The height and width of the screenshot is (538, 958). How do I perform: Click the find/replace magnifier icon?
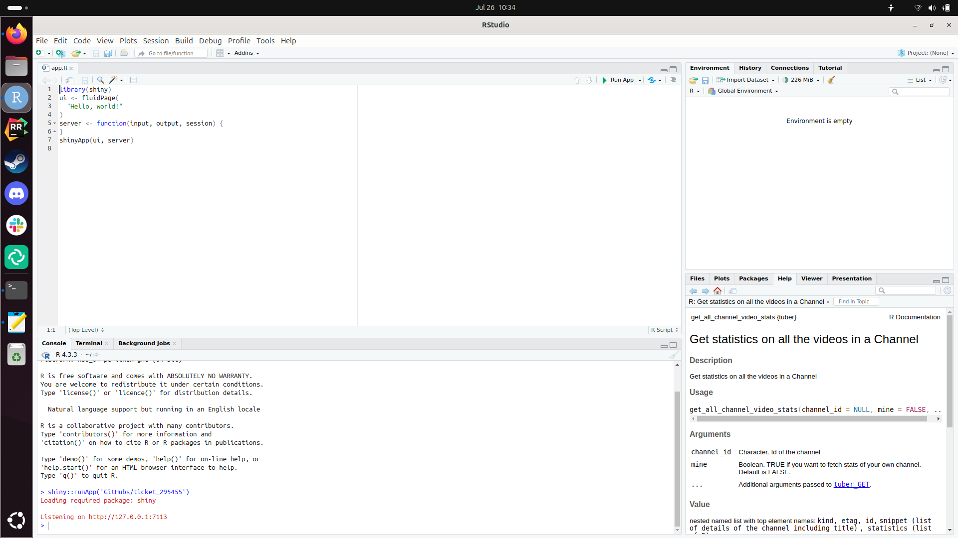point(100,80)
